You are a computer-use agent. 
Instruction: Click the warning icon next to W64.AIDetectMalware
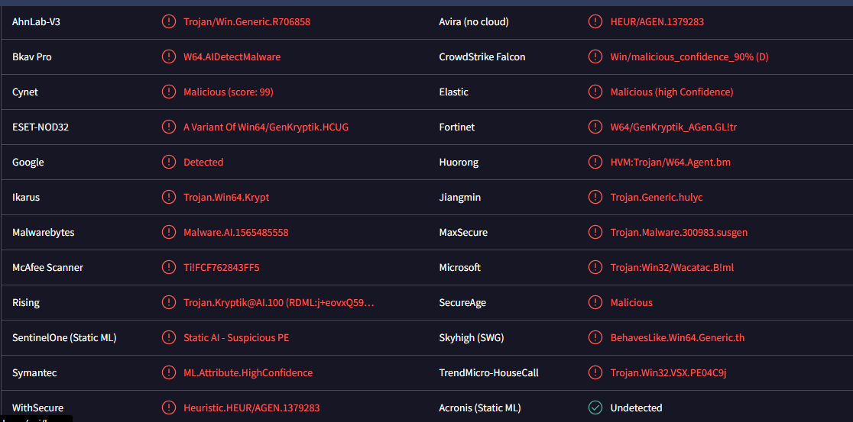point(169,56)
